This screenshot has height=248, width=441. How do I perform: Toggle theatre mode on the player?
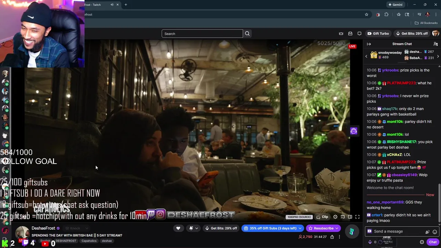(x=350, y=217)
